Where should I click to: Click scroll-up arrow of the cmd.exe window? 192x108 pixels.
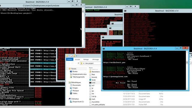click(83, 9)
